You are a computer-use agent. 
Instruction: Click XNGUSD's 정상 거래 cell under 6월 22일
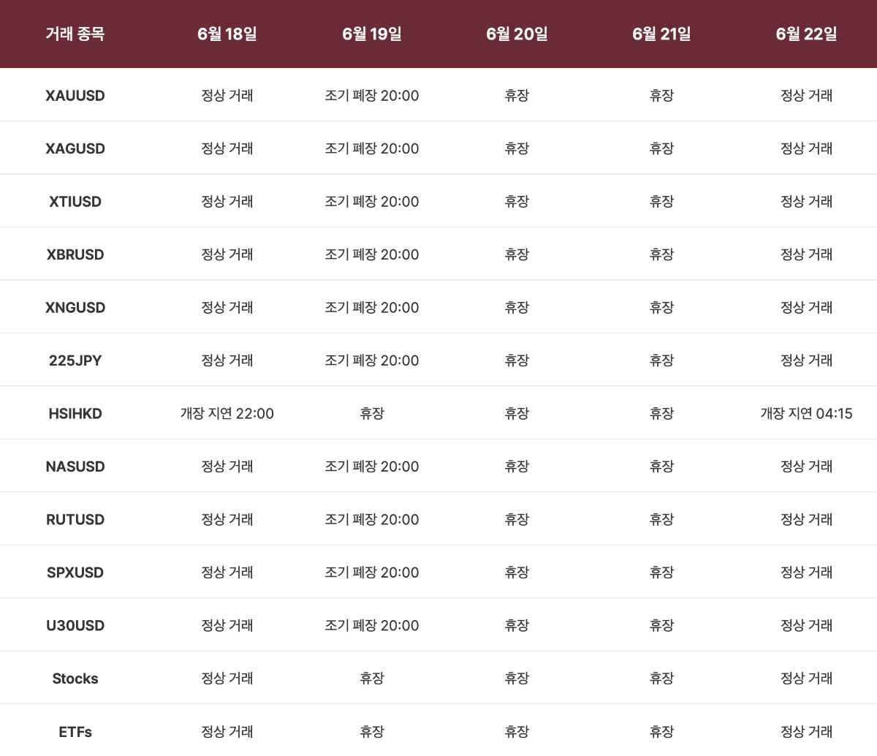807,308
